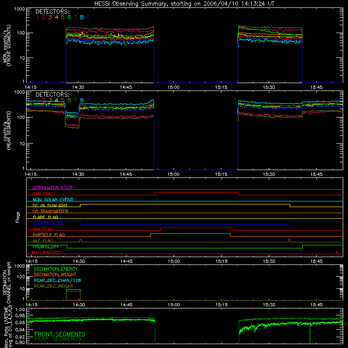This screenshot has height=348, width=348.
Task: Click the DETECTORS: legend heading in the rear segments plot
Action: 52,94
